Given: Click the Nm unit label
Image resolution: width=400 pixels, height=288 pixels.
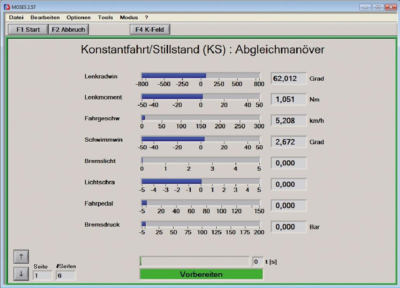Looking at the screenshot, I should pyautogui.click(x=314, y=99).
